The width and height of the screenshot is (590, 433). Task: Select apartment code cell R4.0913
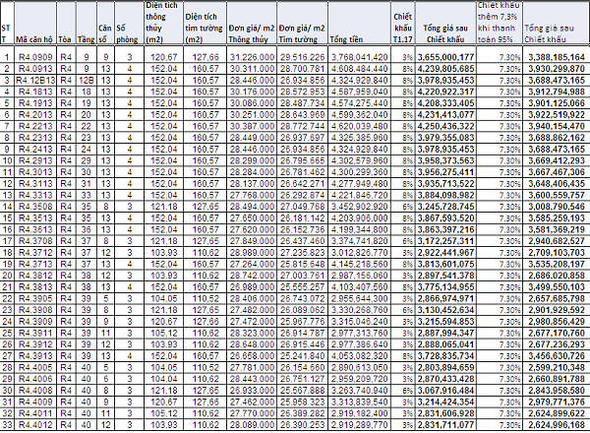[x=35, y=69]
